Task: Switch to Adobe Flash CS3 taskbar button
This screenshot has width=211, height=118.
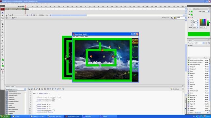Action: click(x=73, y=117)
